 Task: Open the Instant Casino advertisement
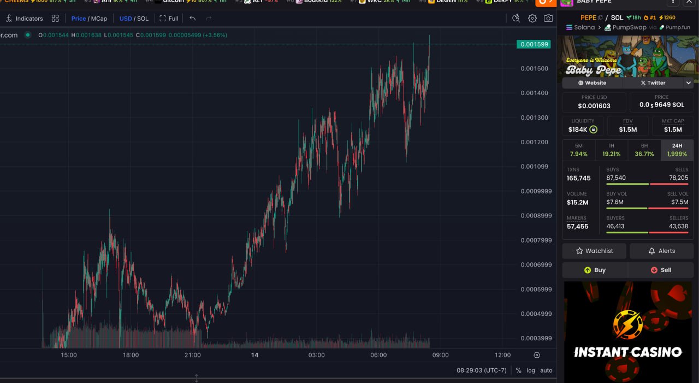[x=628, y=332]
